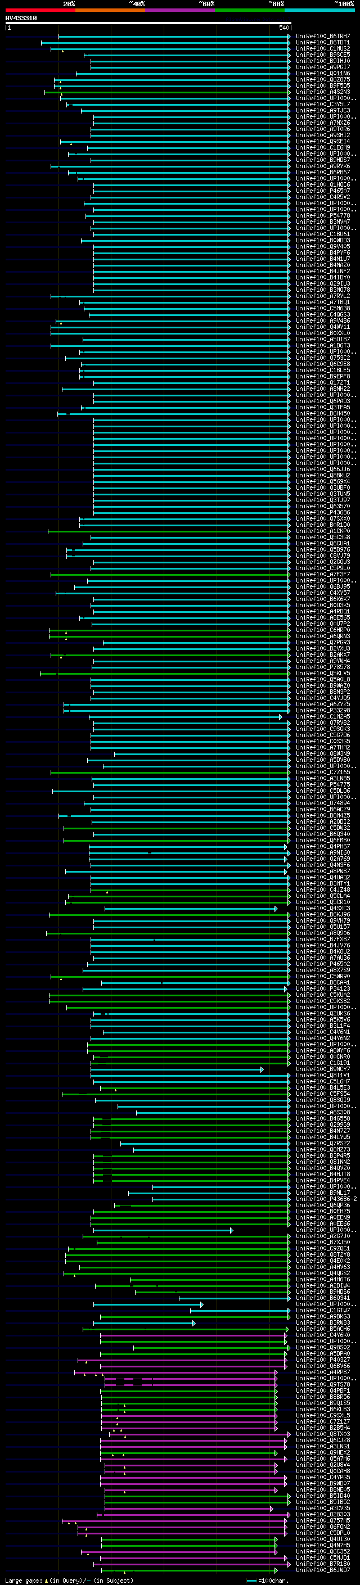
Task: Select hit label UniRef100_B7R180
Action: tap(323, 1564)
